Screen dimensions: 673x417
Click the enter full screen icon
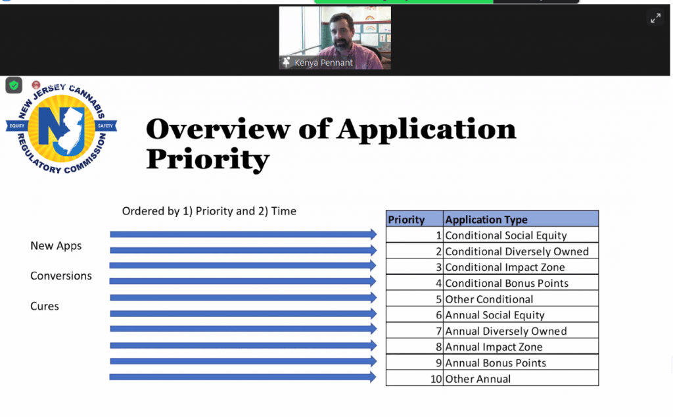(655, 18)
